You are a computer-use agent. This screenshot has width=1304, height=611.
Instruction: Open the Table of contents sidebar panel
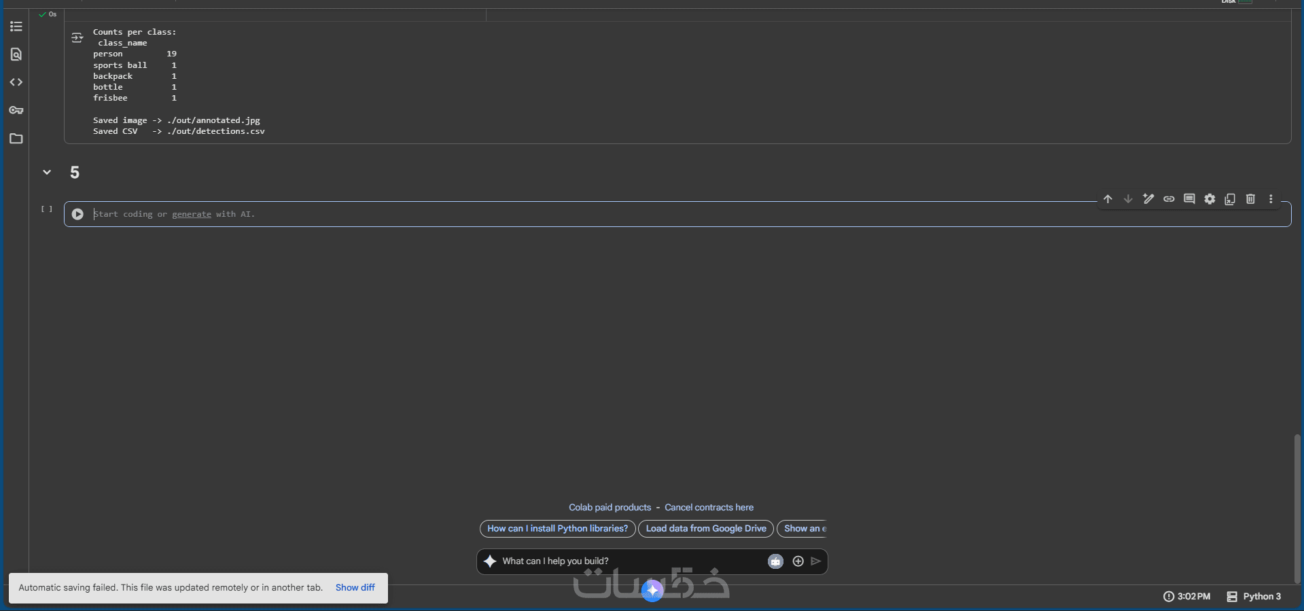point(16,27)
